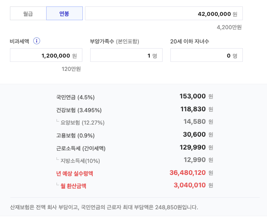Click the 근로소득세 (간이세액) label

tap(81, 148)
